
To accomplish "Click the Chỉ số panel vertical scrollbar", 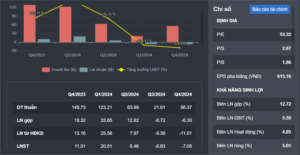I will (x=293, y=34).
